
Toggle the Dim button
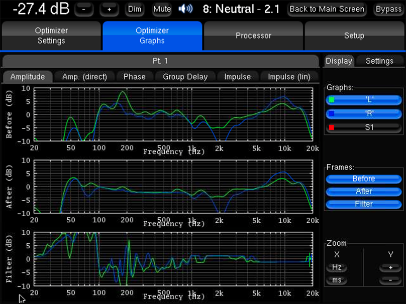(x=135, y=10)
